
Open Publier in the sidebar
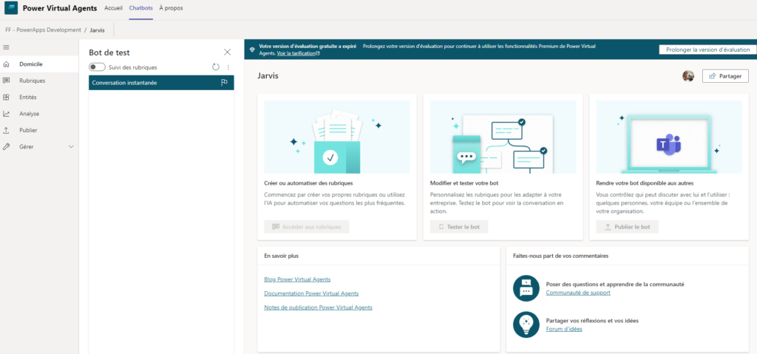click(28, 130)
